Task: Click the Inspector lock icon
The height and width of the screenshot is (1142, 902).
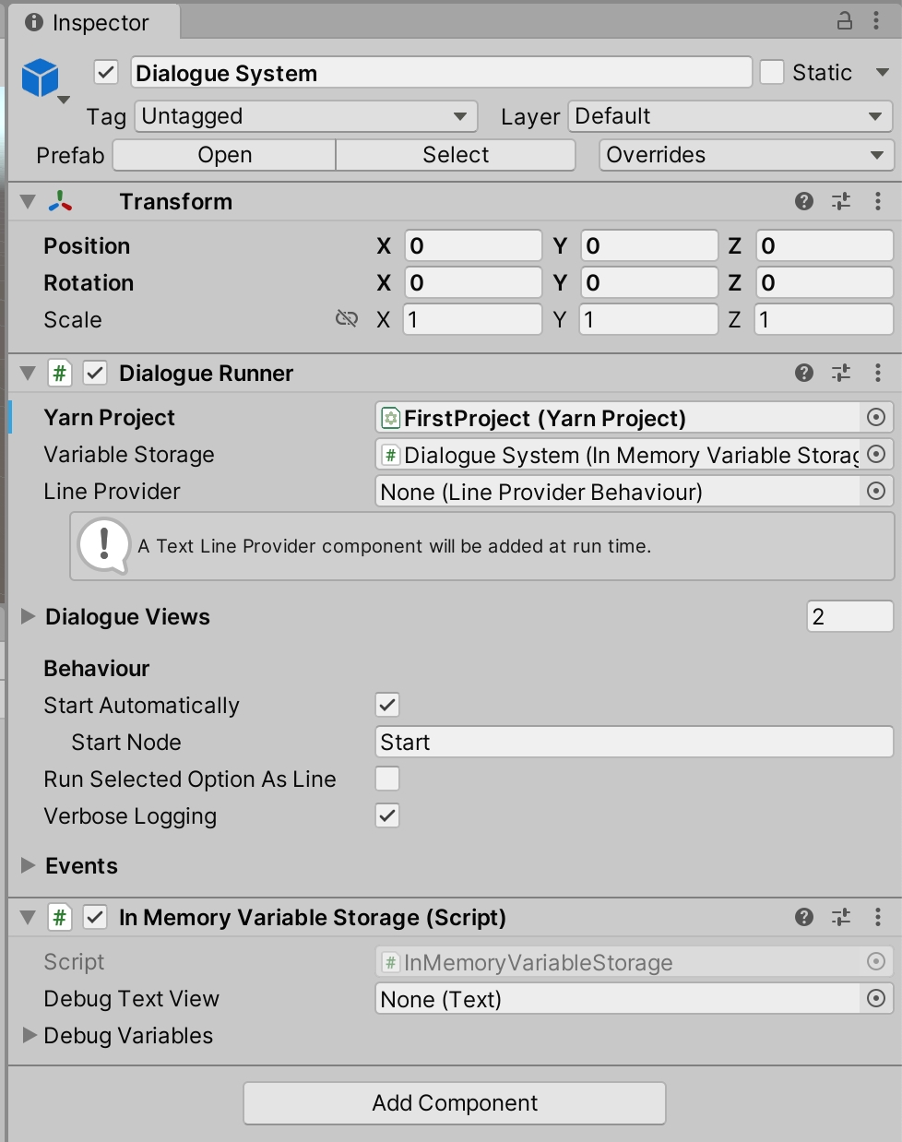Action: coord(844,21)
